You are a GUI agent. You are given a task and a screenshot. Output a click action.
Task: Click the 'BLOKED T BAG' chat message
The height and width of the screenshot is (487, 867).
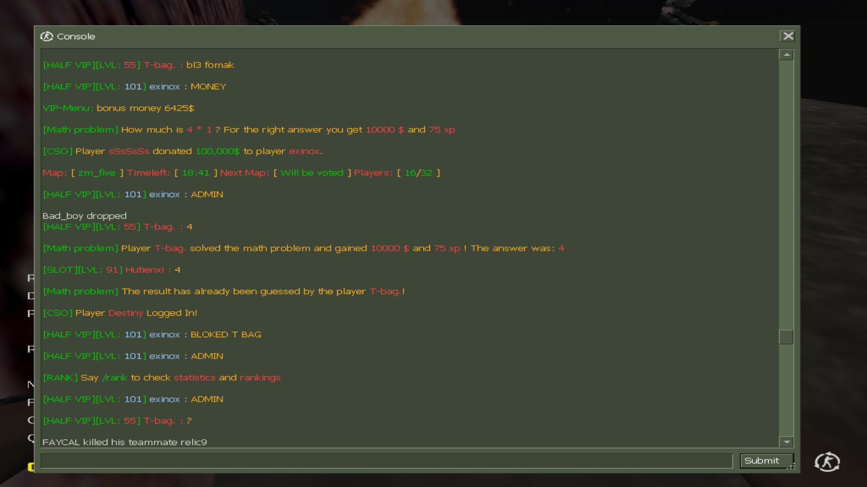[x=226, y=335]
